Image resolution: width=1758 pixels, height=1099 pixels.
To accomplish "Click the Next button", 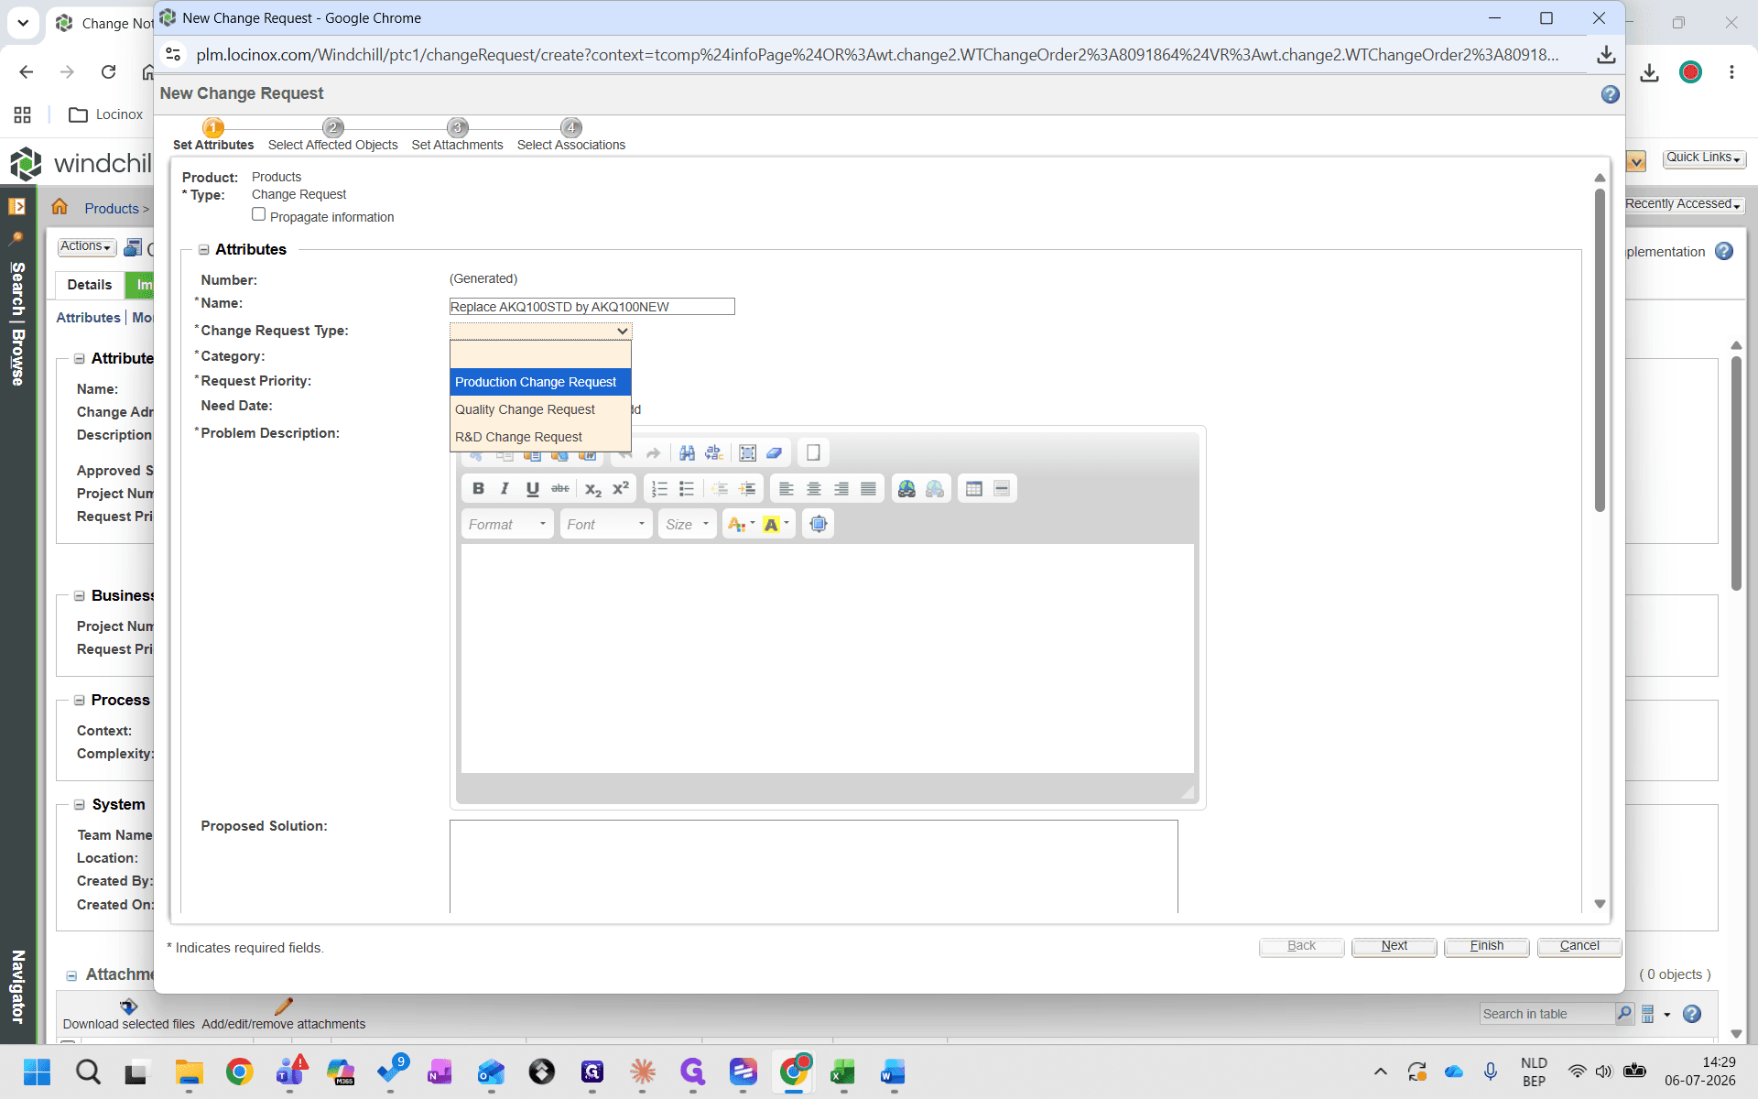I will point(1394,946).
